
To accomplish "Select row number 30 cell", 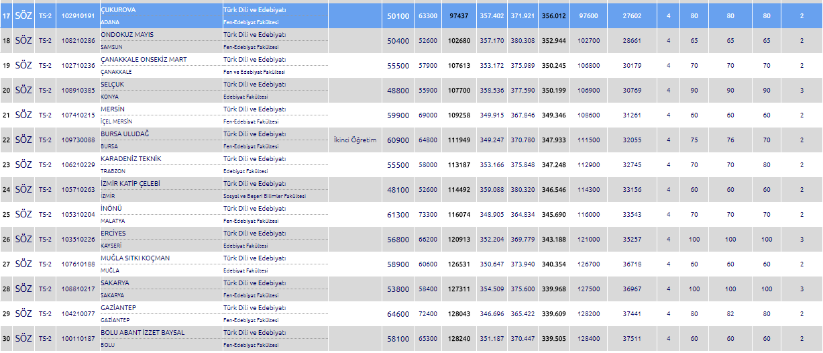I will pos(6,338).
